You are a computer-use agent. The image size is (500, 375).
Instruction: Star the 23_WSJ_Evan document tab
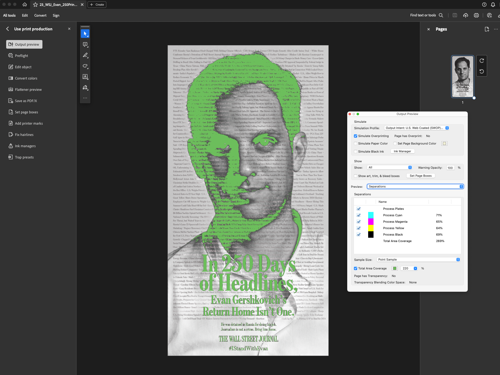tap(35, 5)
